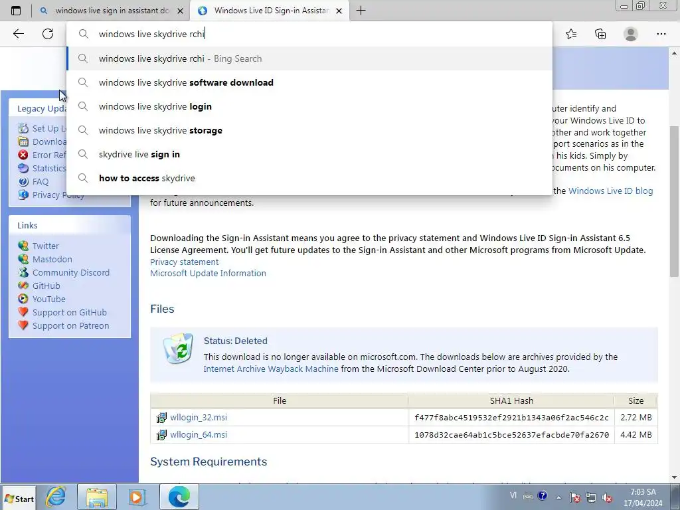Pick the suggestion 'windows live skydrive software download'

pyautogui.click(x=309, y=82)
